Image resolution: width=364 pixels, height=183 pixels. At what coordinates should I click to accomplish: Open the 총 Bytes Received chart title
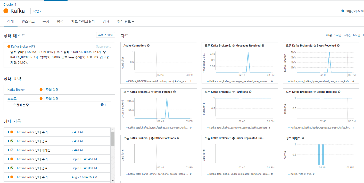311,46
